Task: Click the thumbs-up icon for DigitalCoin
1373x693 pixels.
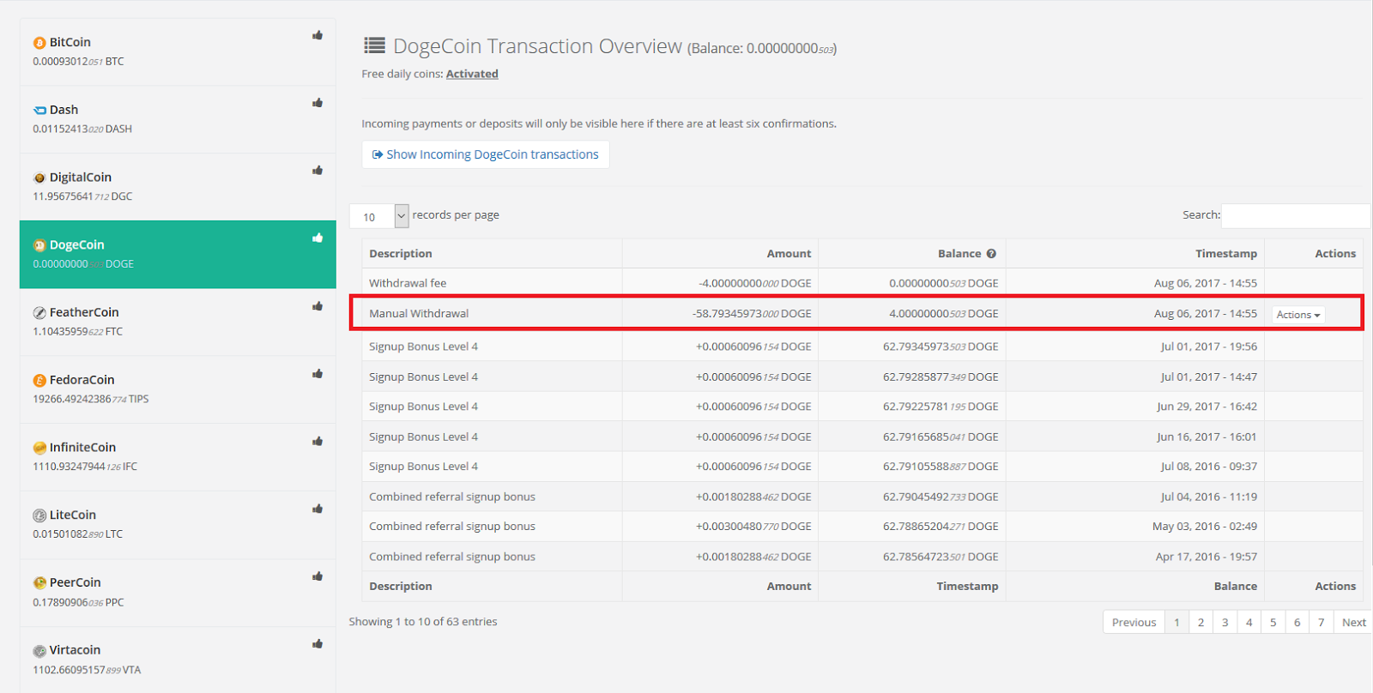Action: [318, 171]
